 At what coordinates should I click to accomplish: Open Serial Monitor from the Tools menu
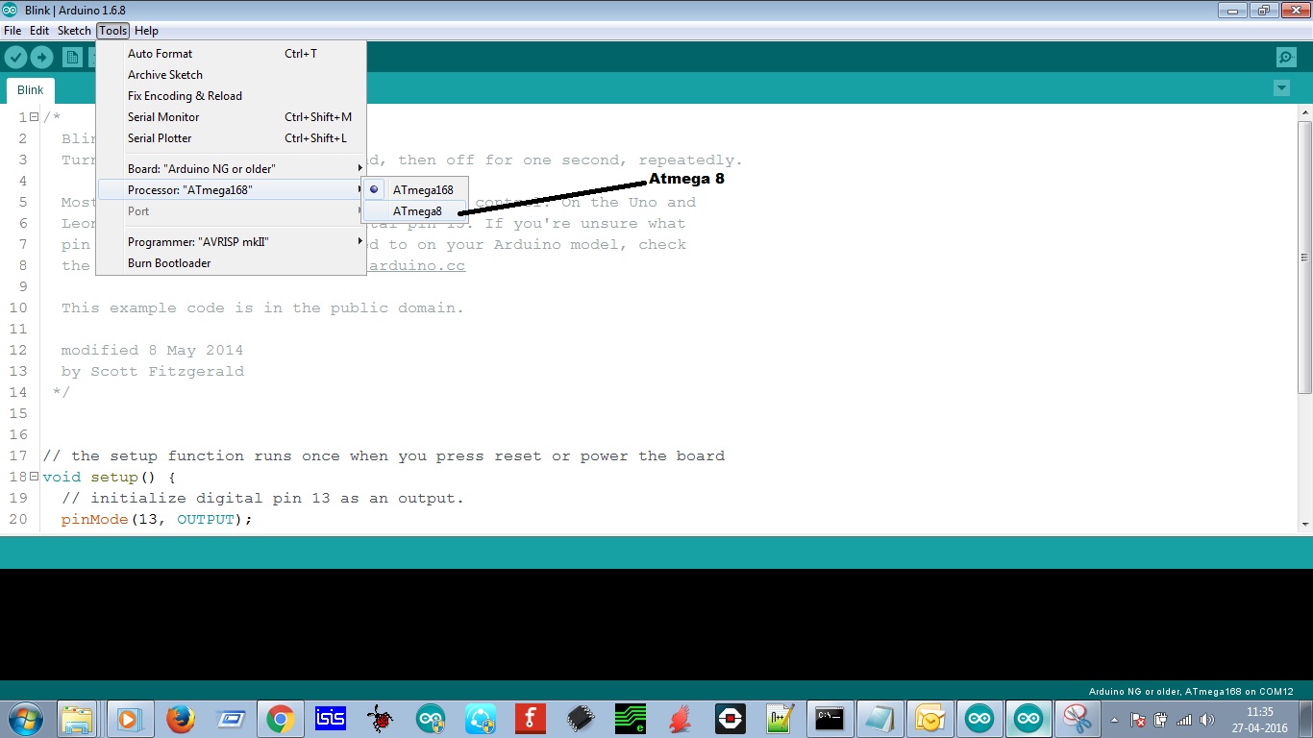pos(231,117)
